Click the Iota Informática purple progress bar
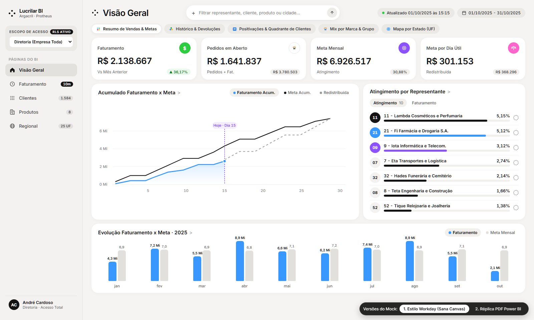Image resolution: width=534 pixels, height=320 pixels. point(447,151)
